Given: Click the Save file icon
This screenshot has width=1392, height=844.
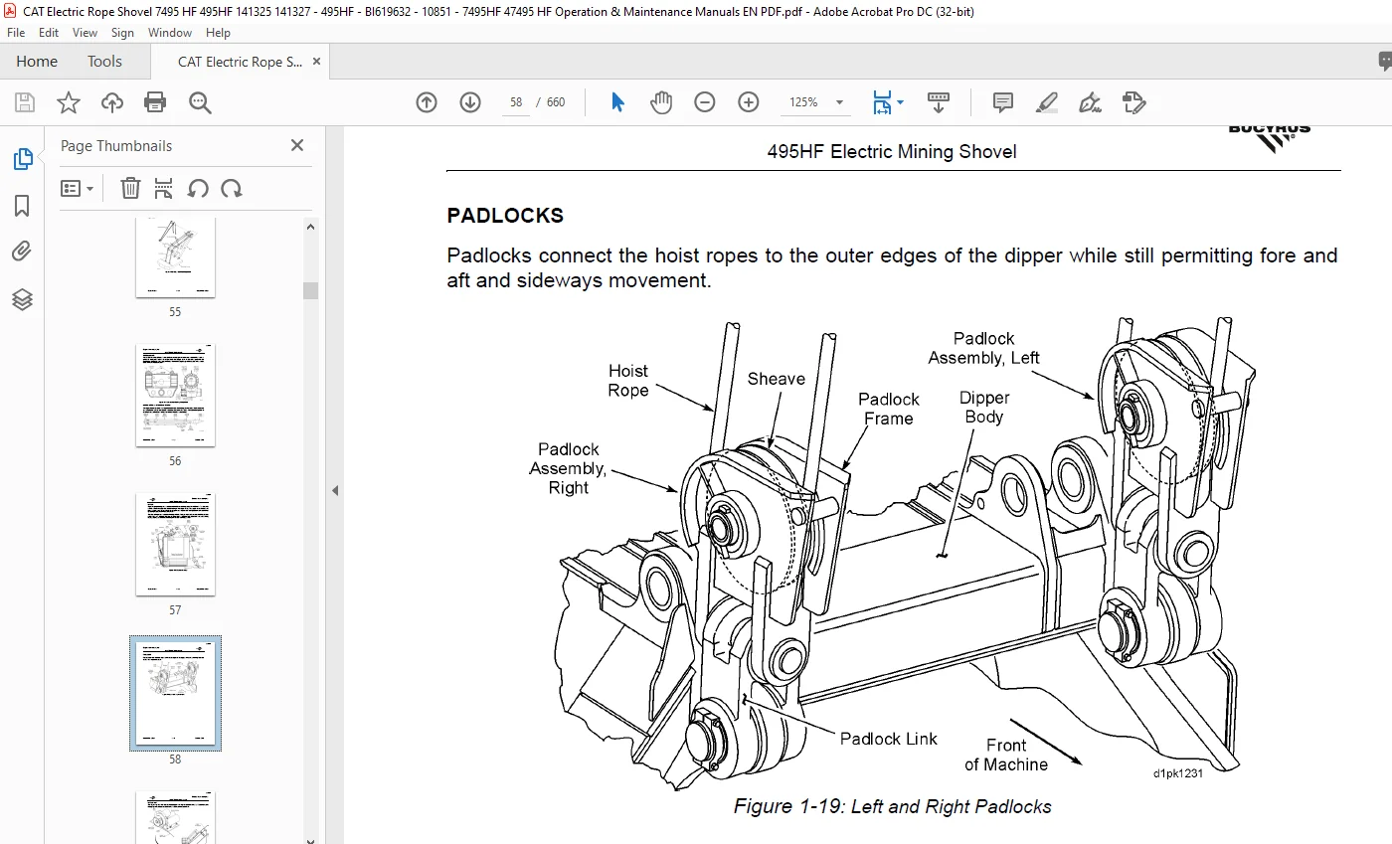Looking at the screenshot, I should pos(25,102).
